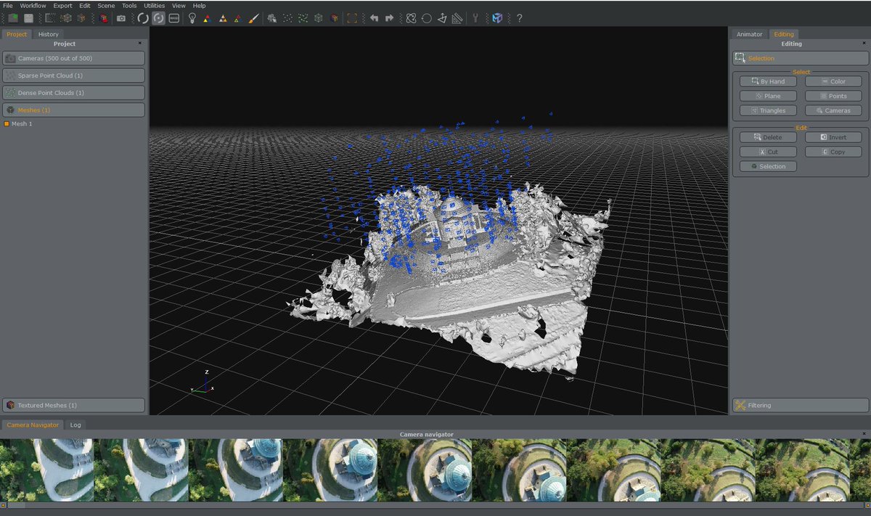Click the By Hand selection button

tap(768, 81)
